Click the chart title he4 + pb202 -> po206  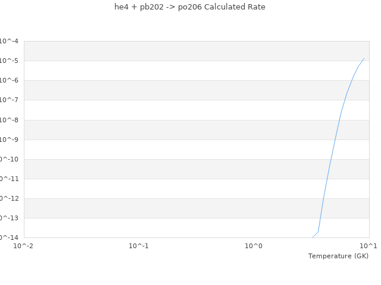tap(190, 7)
